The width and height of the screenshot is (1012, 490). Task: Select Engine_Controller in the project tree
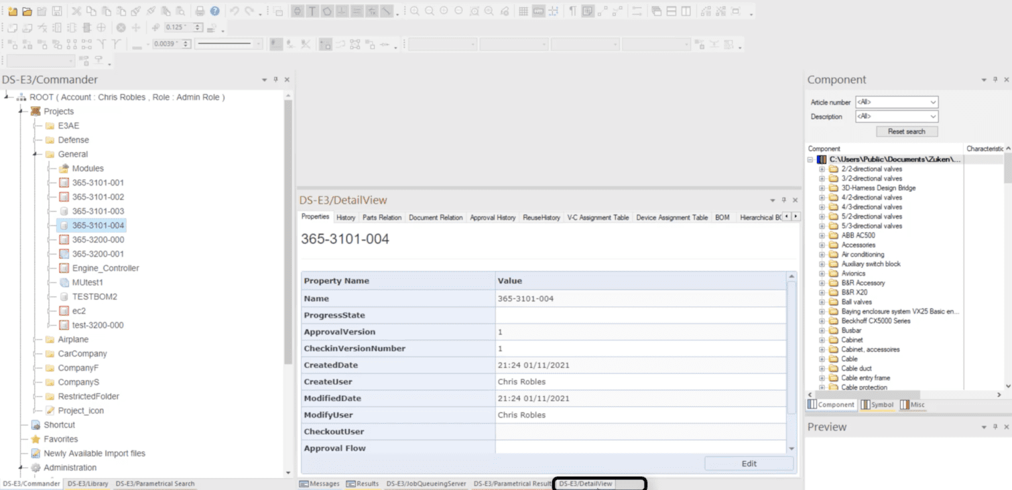[x=105, y=268]
